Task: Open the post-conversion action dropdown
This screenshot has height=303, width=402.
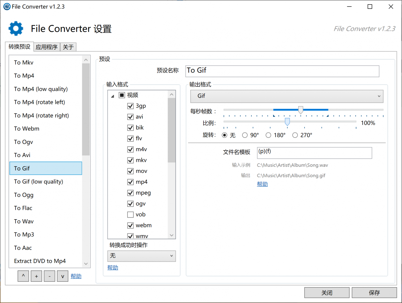Action: tap(141, 256)
